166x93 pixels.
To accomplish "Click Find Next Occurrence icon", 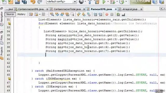I will [62, 14].
